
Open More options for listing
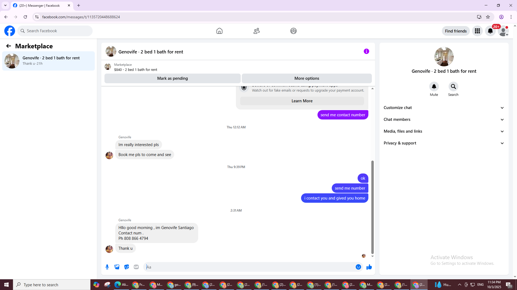click(x=307, y=78)
